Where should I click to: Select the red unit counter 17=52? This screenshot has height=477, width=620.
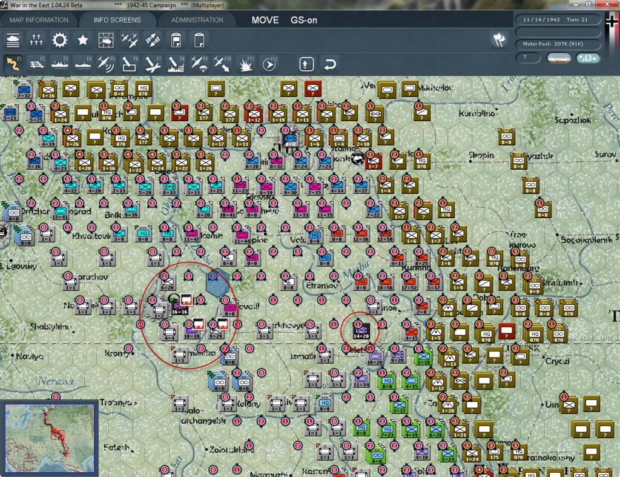pyautogui.click(x=409, y=281)
